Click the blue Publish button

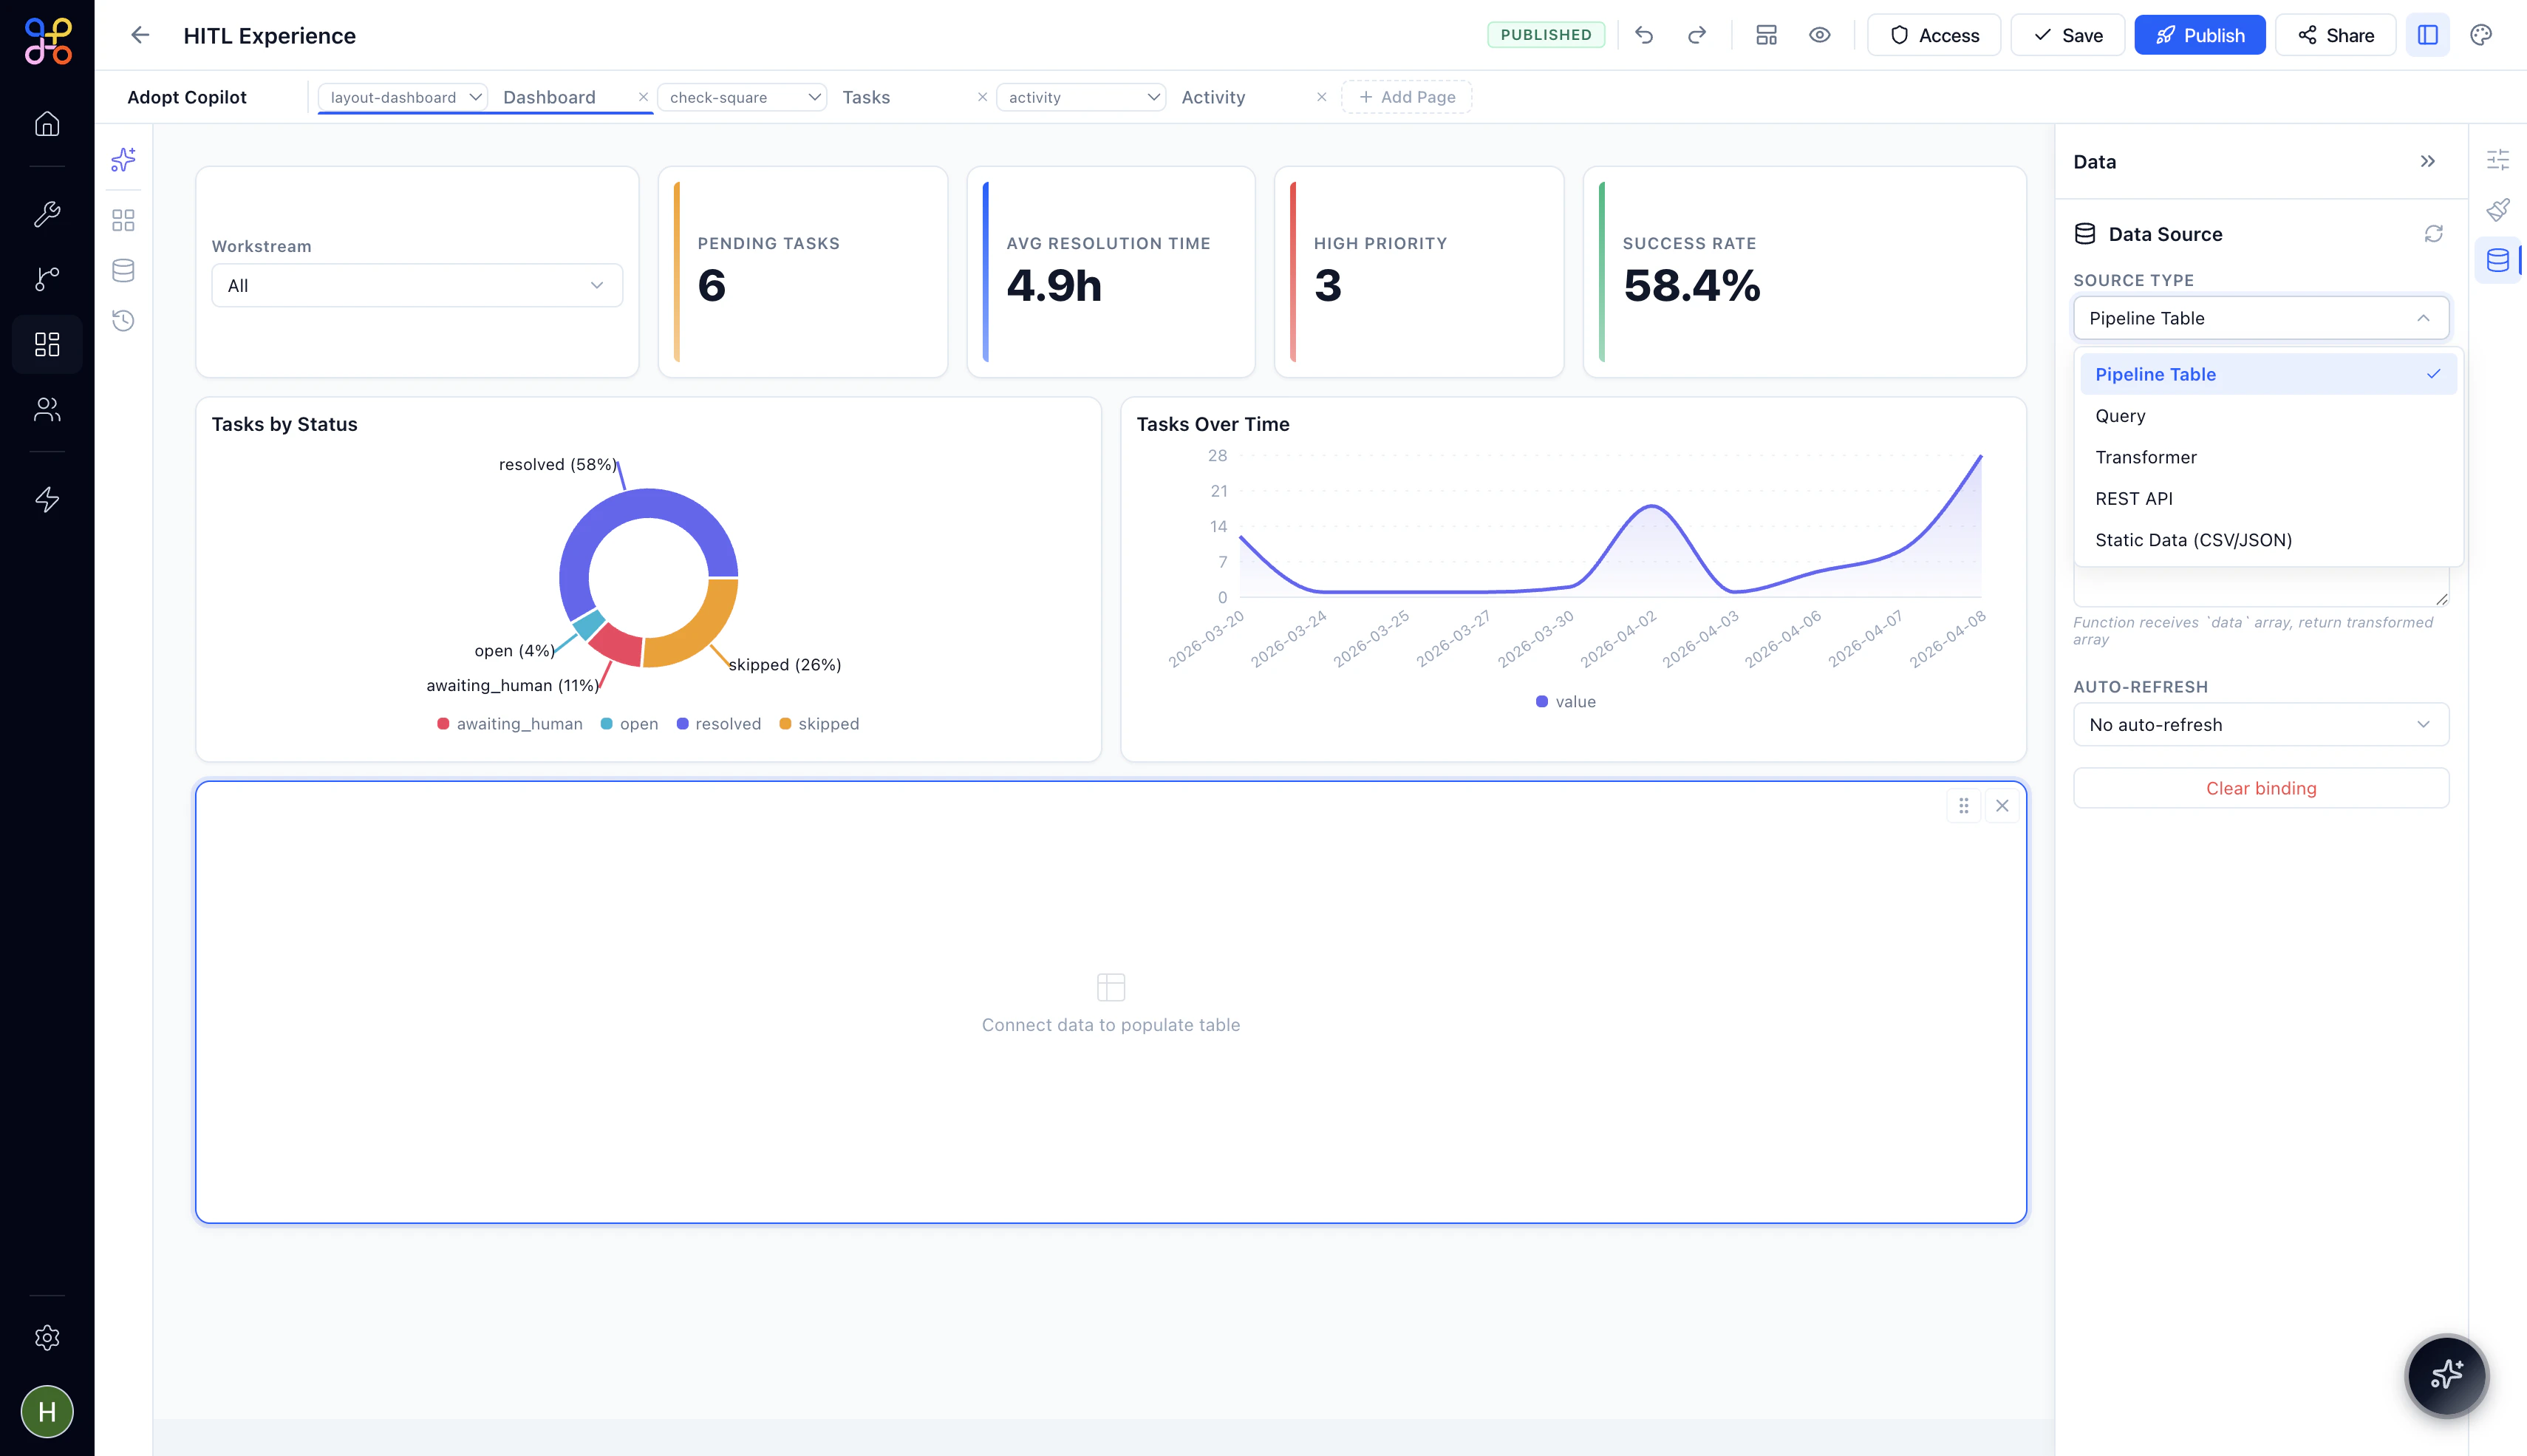click(x=2199, y=35)
